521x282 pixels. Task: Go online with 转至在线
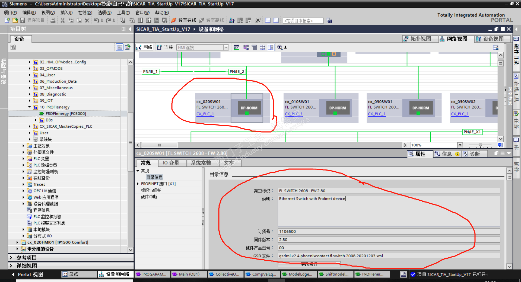(184, 20)
